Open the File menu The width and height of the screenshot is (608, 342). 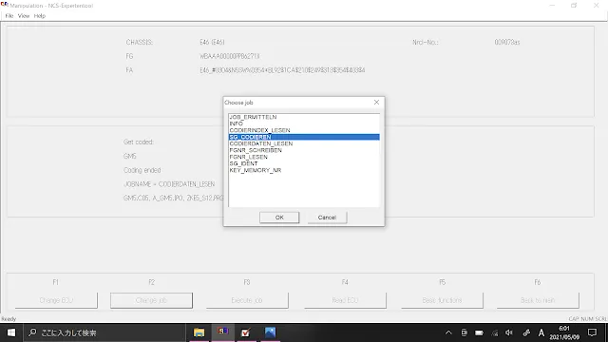(x=9, y=16)
